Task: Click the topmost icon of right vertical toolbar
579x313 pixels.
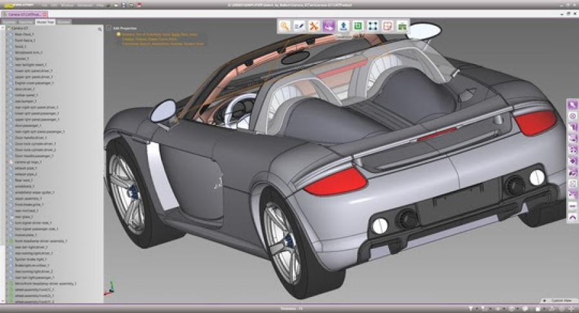Action: click(573, 105)
